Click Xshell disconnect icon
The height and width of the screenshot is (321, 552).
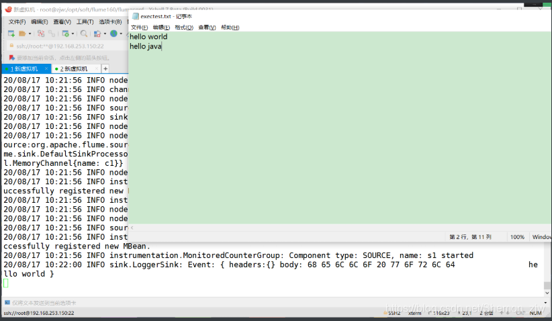click(41, 34)
